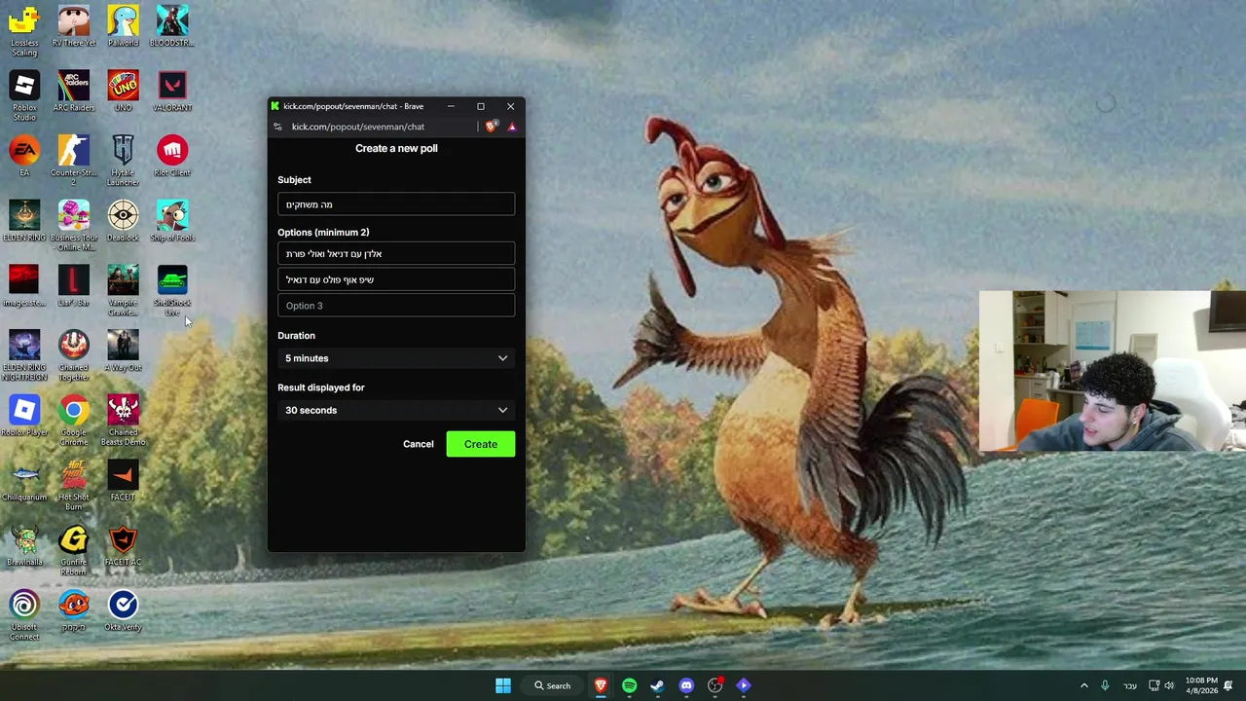1246x701 pixels.
Task: Click the poll Subject input field
Action: pos(396,204)
